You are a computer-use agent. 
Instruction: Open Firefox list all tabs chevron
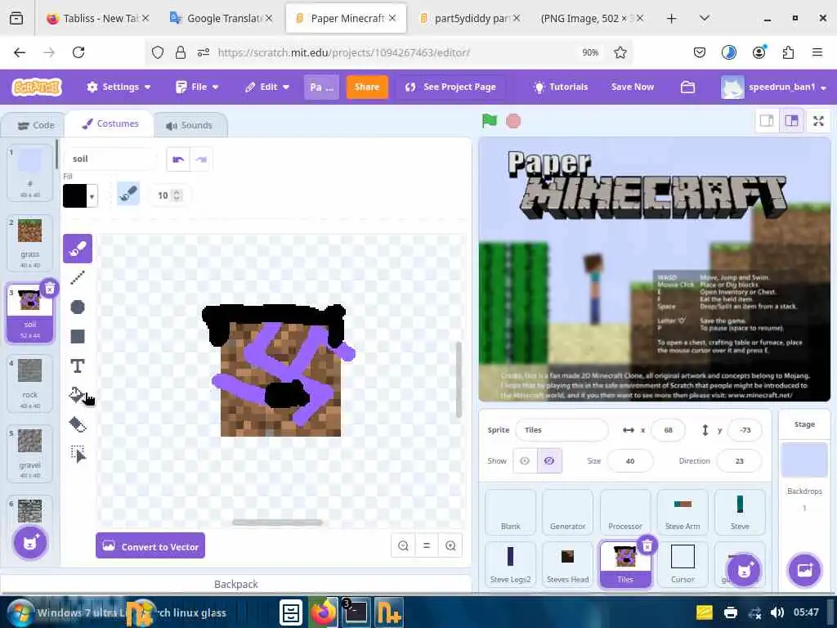704,18
